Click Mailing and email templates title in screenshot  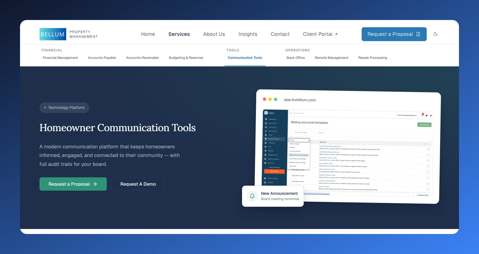click(x=310, y=123)
